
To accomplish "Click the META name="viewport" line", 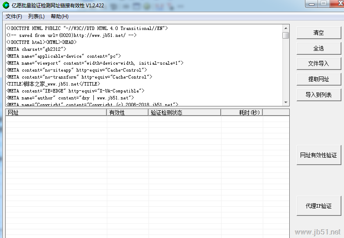I will (95, 63).
